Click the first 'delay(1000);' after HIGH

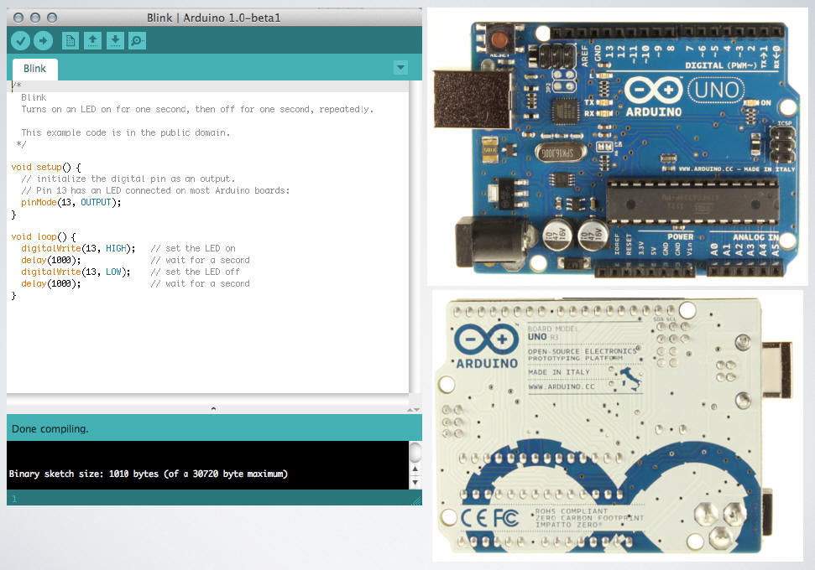51,260
